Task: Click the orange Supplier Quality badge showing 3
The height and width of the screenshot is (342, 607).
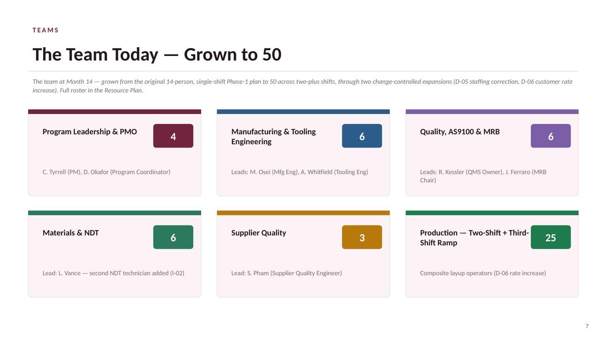Action: coord(362,237)
